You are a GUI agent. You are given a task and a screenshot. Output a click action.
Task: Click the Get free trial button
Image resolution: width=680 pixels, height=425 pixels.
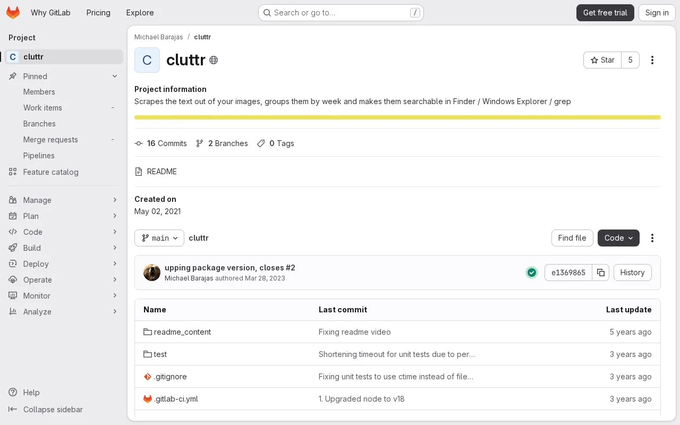coord(605,13)
